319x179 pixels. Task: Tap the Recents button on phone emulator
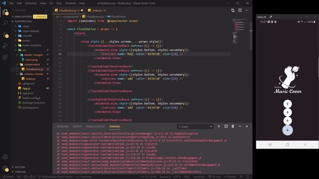coord(270,145)
